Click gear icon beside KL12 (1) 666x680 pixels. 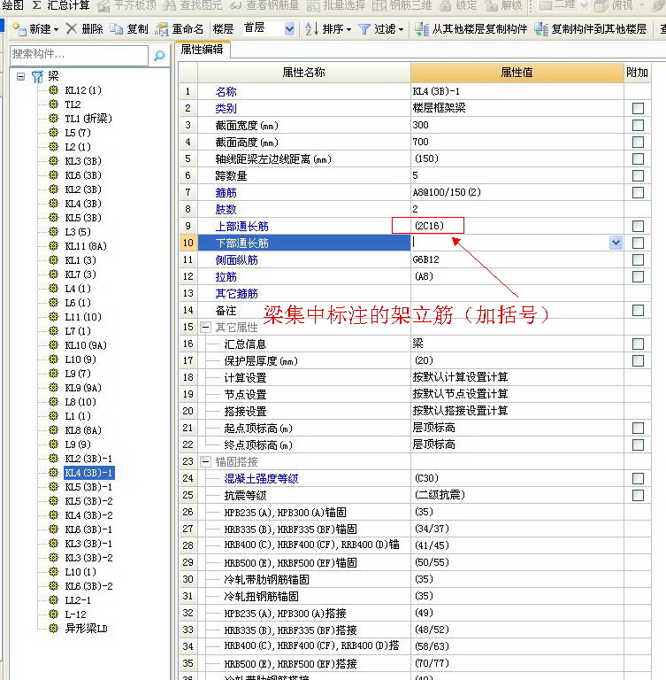(x=53, y=89)
